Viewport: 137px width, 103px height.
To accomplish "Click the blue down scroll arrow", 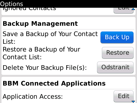I will point(133,102).
